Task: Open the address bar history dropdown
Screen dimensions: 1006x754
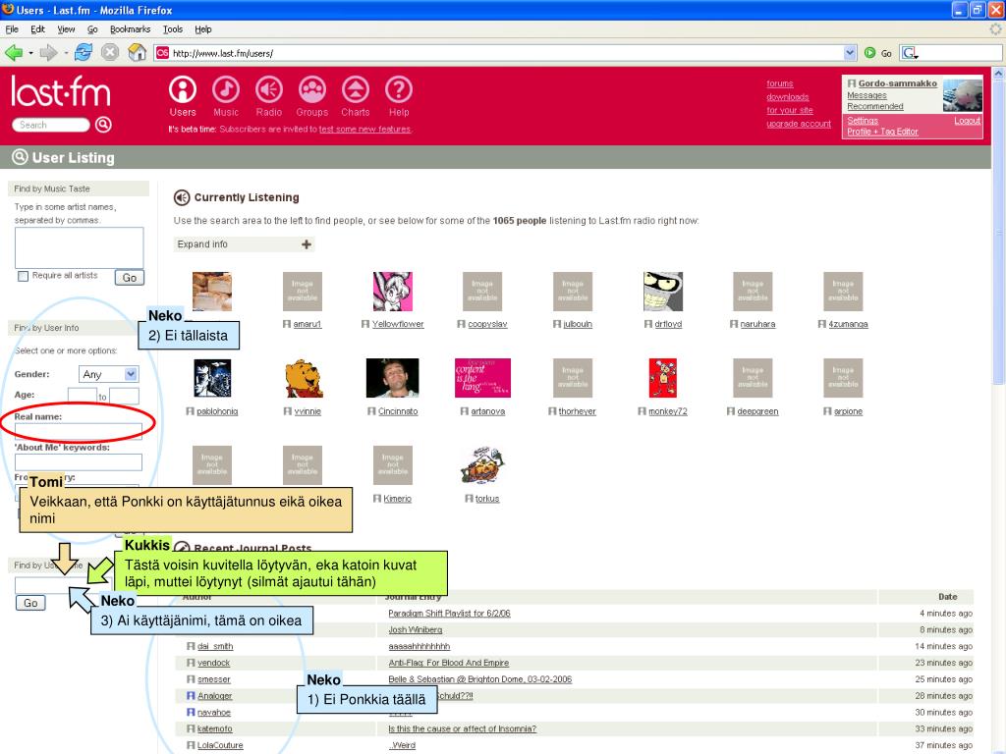Action: pos(850,53)
